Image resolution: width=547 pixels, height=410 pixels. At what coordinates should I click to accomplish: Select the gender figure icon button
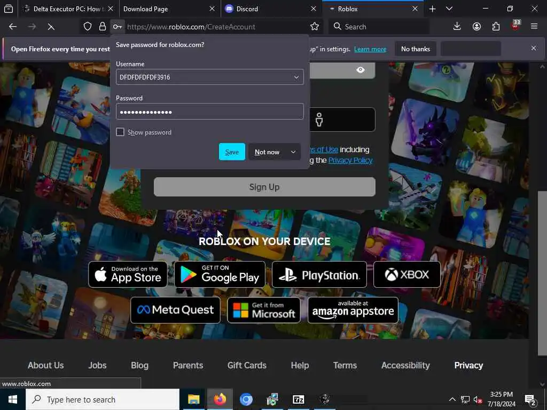(x=319, y=120)
